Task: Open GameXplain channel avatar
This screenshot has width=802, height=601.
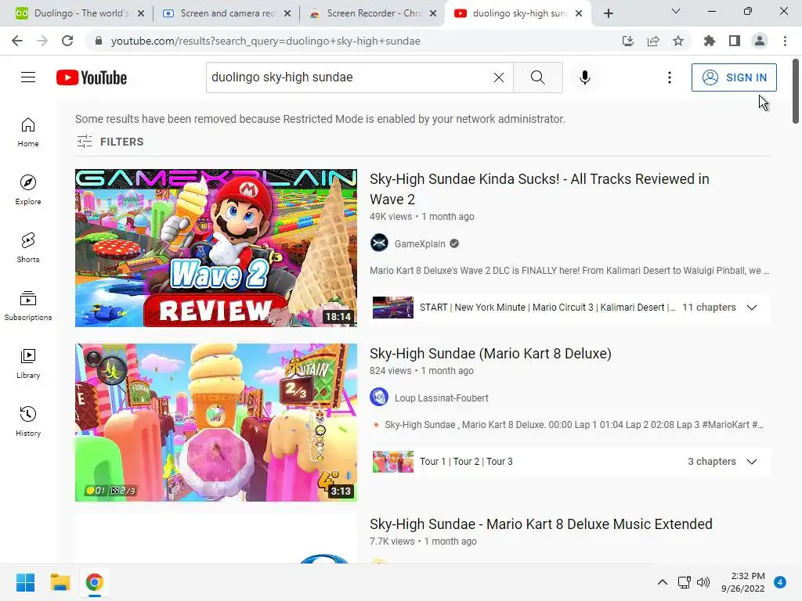Action: pyautogui.click(x=379, y=243)
